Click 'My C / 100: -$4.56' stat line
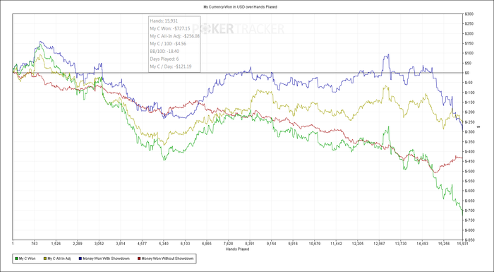The height and width of the screenshot is (272, 494). [168, 44]
